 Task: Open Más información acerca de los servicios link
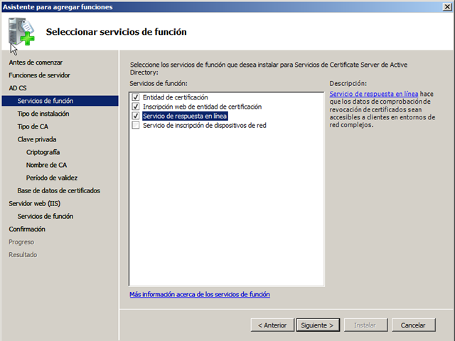point(199,294)
